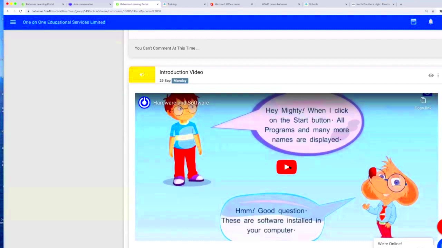Open the Hardware and Software video title link

pos(181,103)
